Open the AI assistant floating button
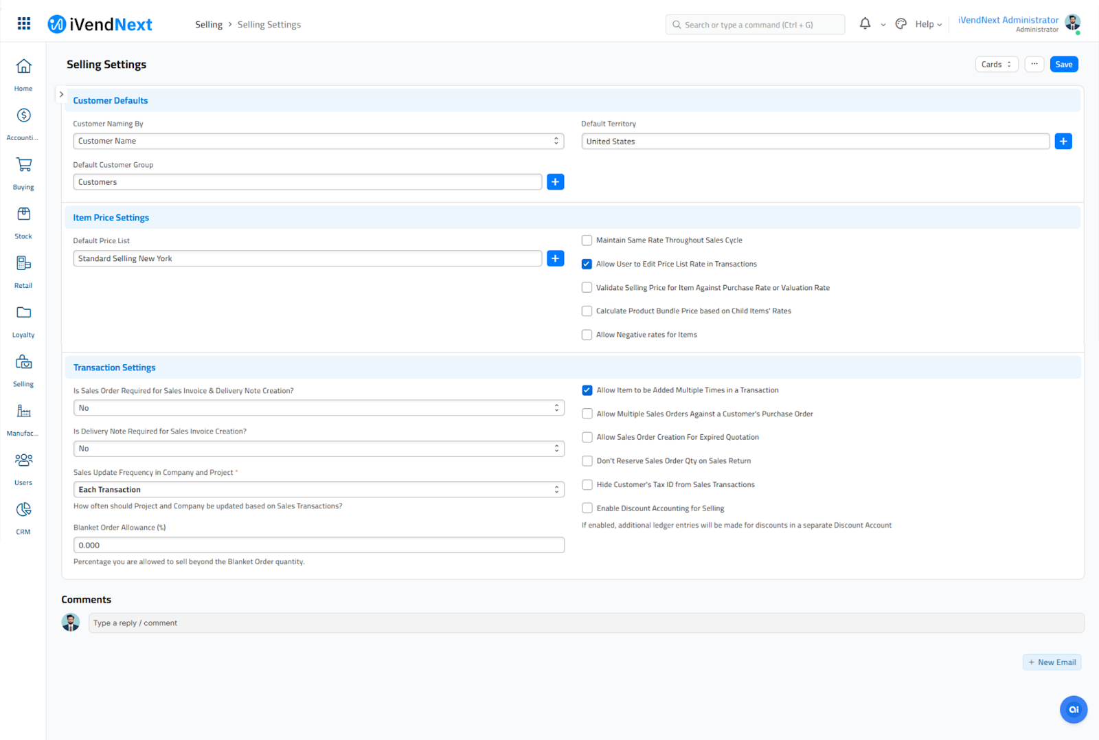 click(1073, 710)
